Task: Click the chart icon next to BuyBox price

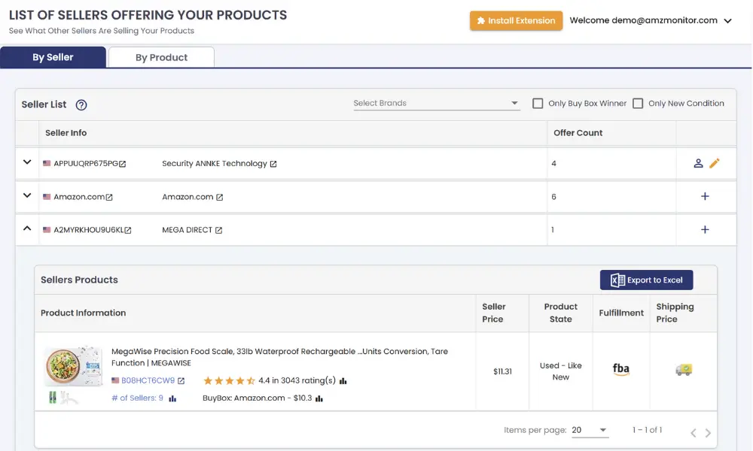Action: 319,398
